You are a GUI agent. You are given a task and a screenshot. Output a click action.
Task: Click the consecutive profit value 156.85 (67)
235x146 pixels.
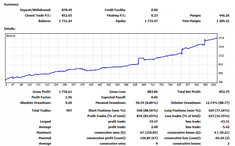click(x=149, y=138)
